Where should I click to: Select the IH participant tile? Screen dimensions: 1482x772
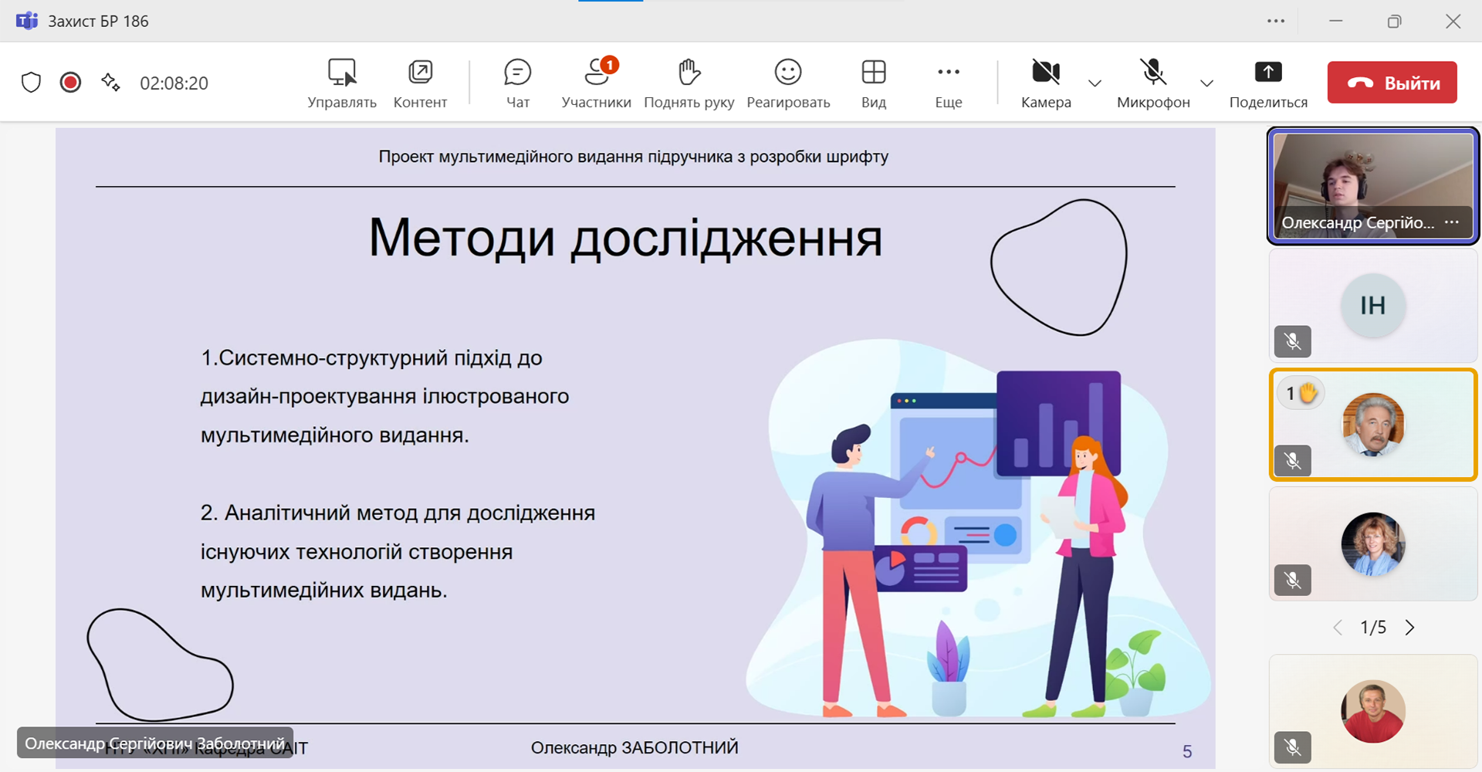(1372, 306)
